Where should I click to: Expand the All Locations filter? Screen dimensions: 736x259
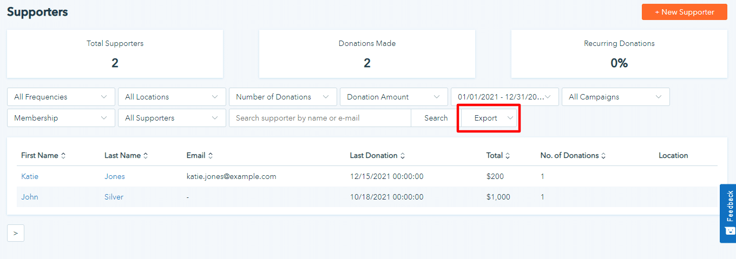(172, 97)
